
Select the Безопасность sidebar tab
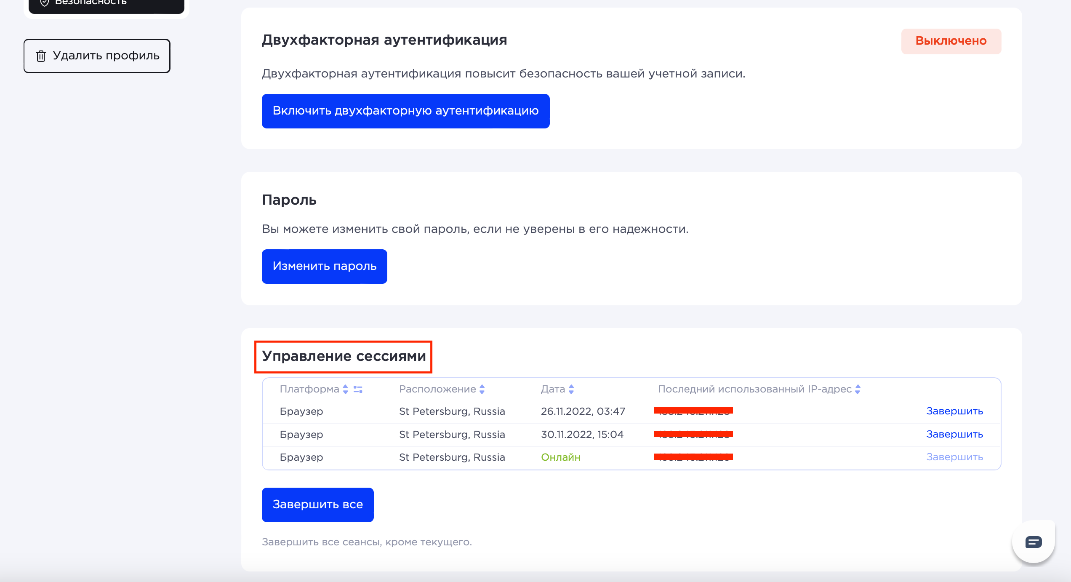pyautogui.click(x=106, y=4)
